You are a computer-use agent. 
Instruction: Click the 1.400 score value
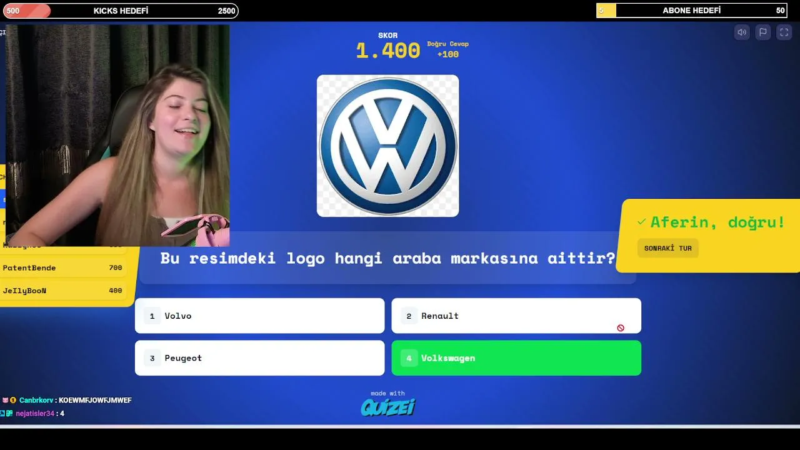[388, 51]
